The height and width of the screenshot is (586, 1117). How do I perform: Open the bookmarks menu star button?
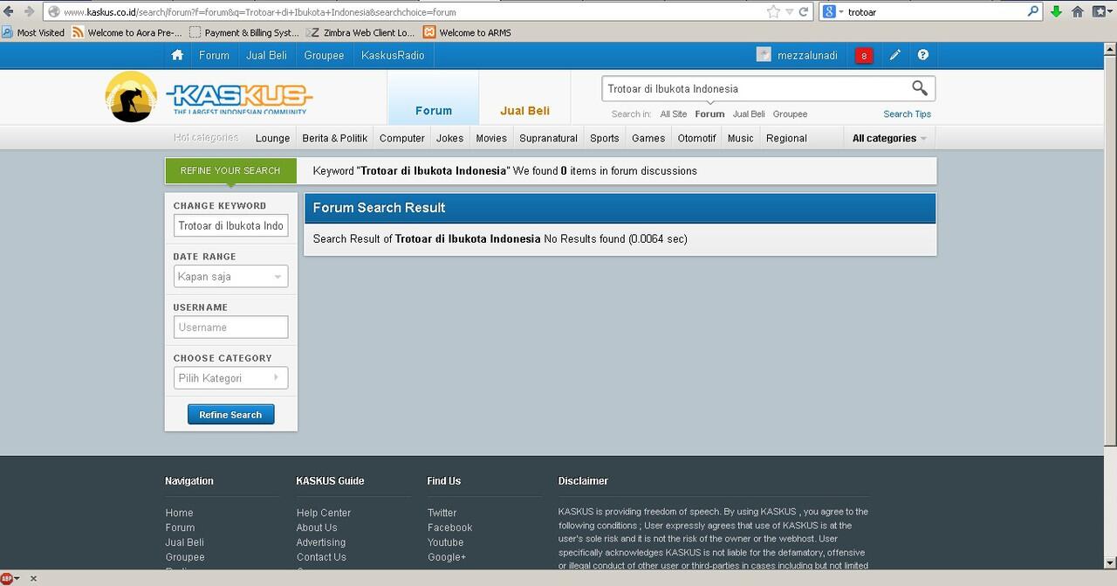click(x=1100, y=11)
